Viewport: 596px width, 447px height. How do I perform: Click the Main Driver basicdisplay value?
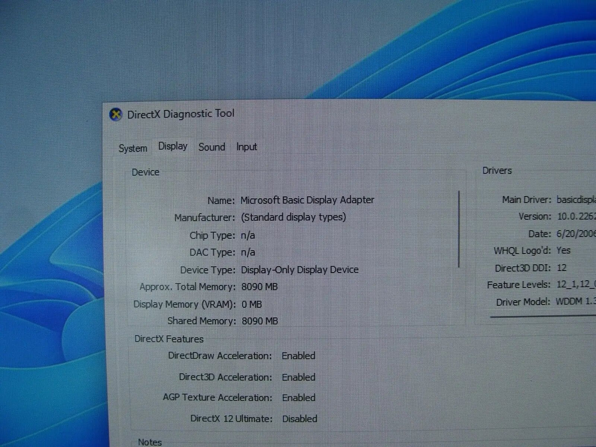point(576,200)
